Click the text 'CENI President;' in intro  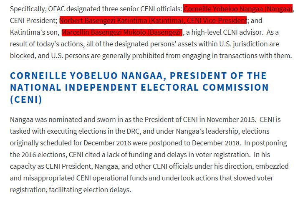pyautogui.click(x=34, y=20)
